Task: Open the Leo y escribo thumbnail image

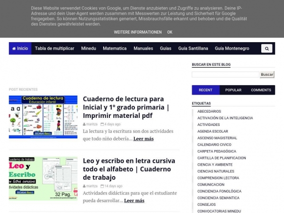Action: pos(43,178)
